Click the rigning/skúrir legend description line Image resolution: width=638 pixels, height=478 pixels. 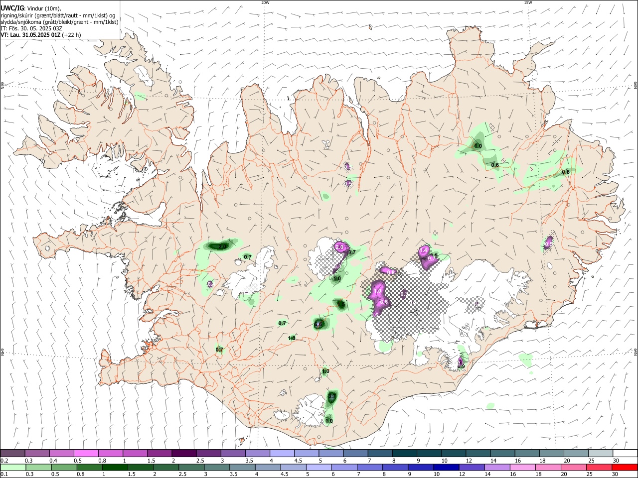[x=59, y=15]
